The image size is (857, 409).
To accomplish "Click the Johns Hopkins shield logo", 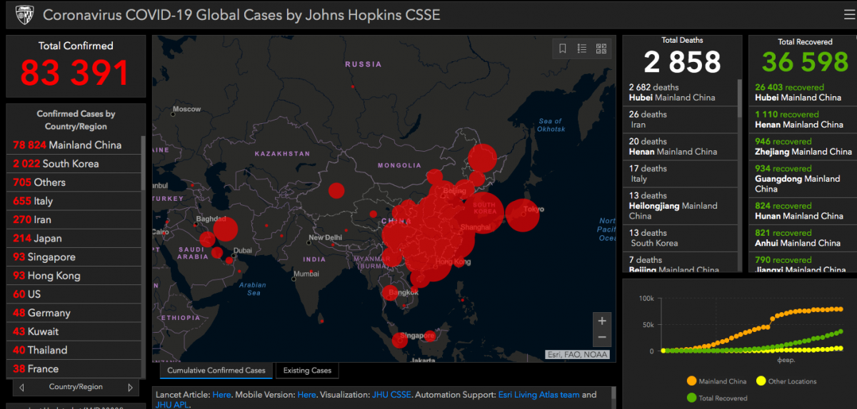I will point(24,14).
